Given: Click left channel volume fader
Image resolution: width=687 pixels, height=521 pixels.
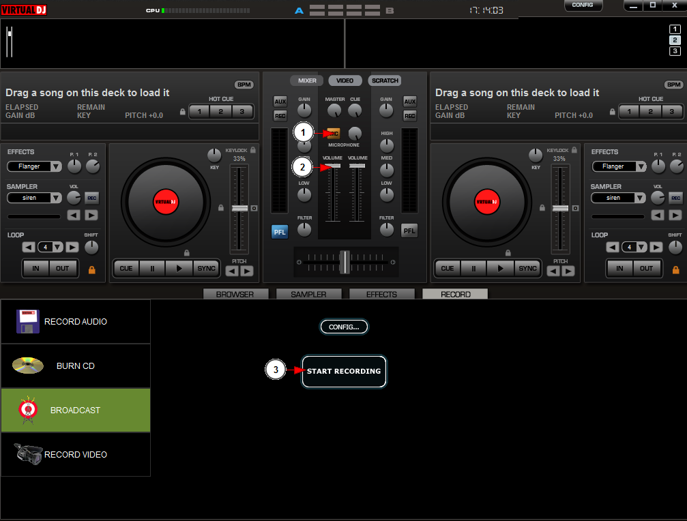Looking at the screenshot, I should point(332,166).
